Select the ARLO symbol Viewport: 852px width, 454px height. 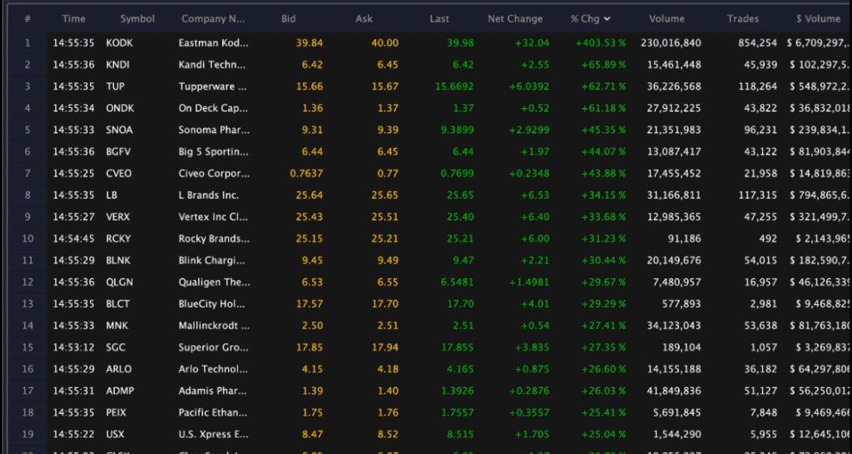(x=118, y=368)
